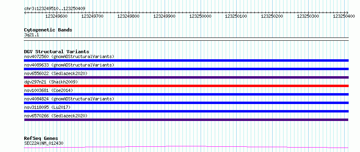Click the blue bar for nsv4089633
The width and height of the screenshot is (360, 152).
pyautogui.click(x=186, y=69)
